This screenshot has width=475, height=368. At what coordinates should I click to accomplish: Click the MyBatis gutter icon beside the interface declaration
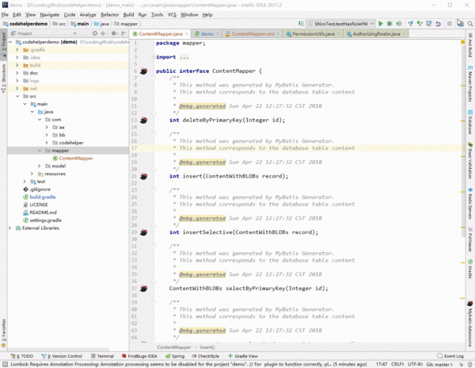coord(143,71)
